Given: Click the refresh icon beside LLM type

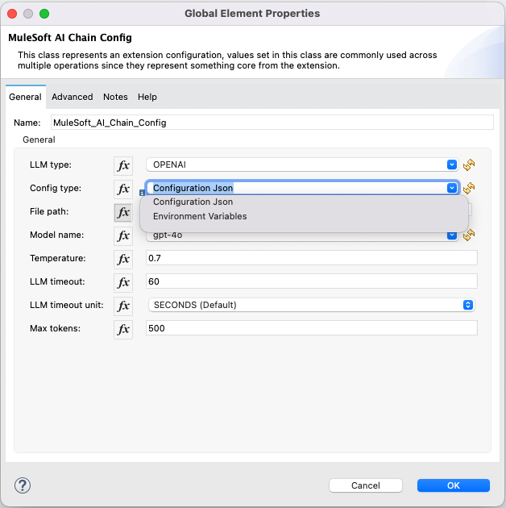Looking at the screenshot, I should click(x=469, y=164).
